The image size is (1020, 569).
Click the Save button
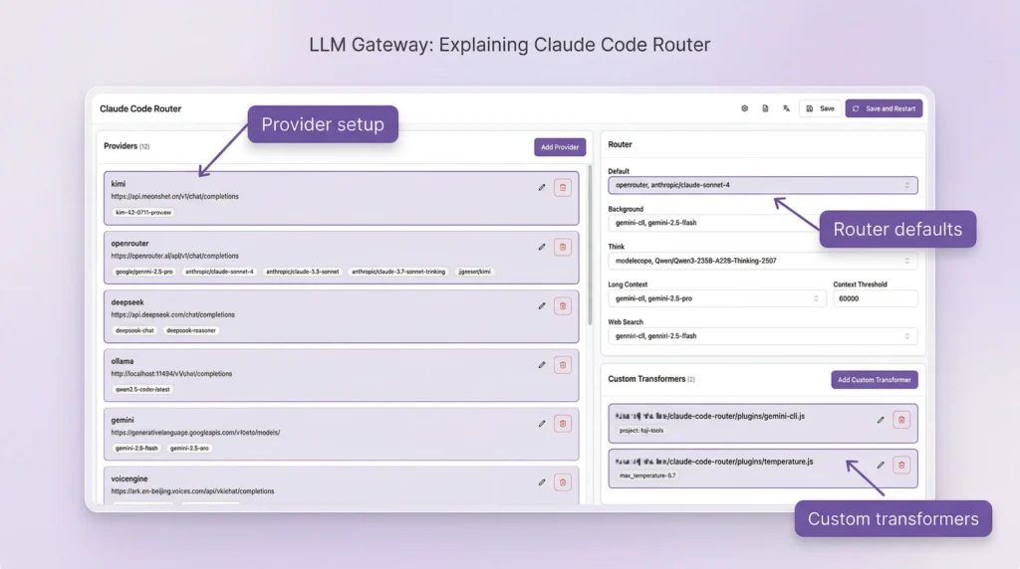820,108
